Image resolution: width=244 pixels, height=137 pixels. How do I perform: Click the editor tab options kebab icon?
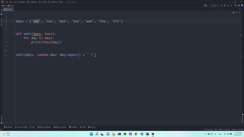[x=240, y=9]
